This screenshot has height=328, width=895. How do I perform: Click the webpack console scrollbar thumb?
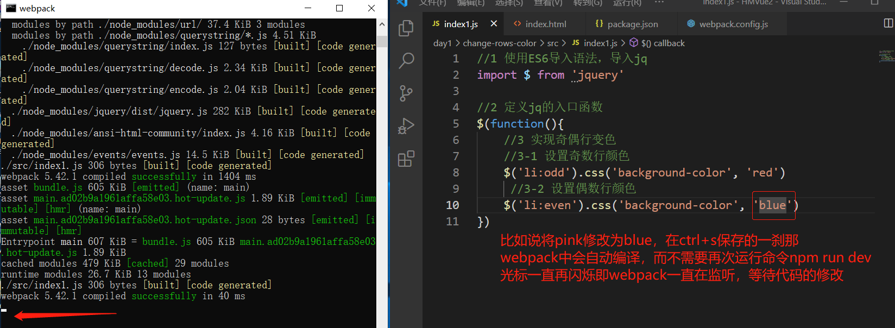382,41
